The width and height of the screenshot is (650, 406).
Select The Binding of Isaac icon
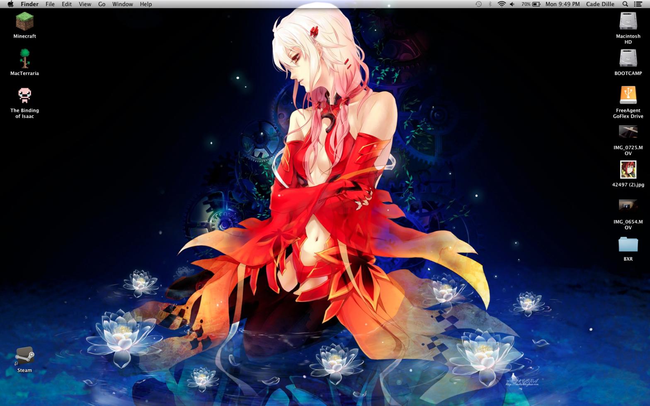click(x=24, y=95)
